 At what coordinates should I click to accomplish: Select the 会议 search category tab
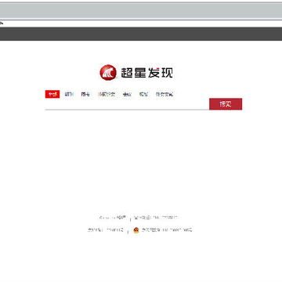pos(127,94)
